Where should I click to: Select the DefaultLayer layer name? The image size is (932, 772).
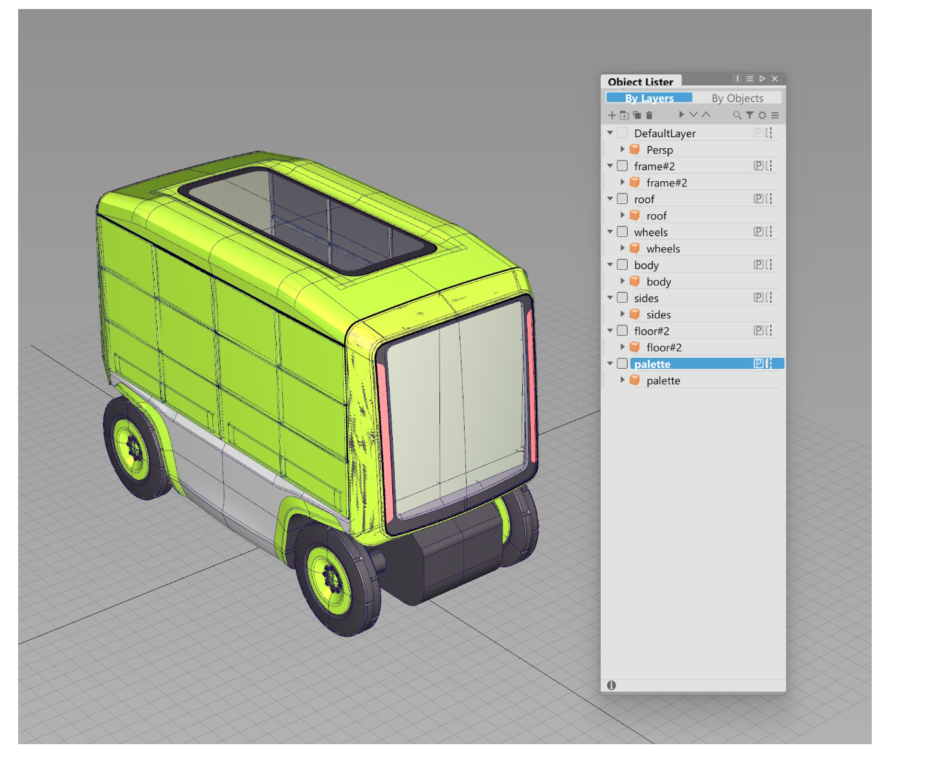[665, 133]
